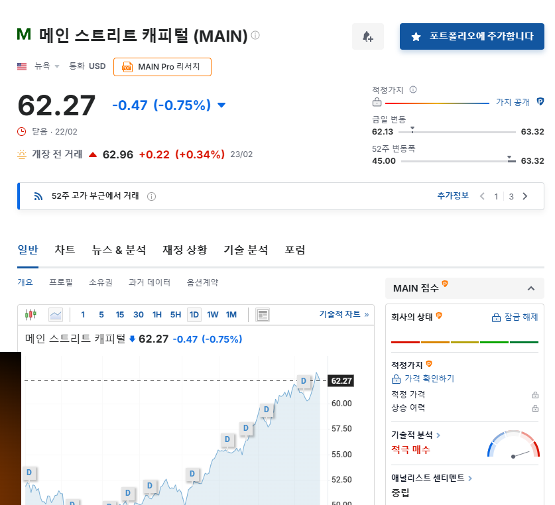Click the 추가정보 link
This screenshot has height=505, width=555.
coord(453,196)
